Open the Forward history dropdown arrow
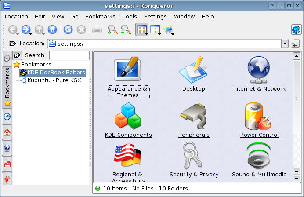Viewport: 304px width, 197px height. [30, 34]
